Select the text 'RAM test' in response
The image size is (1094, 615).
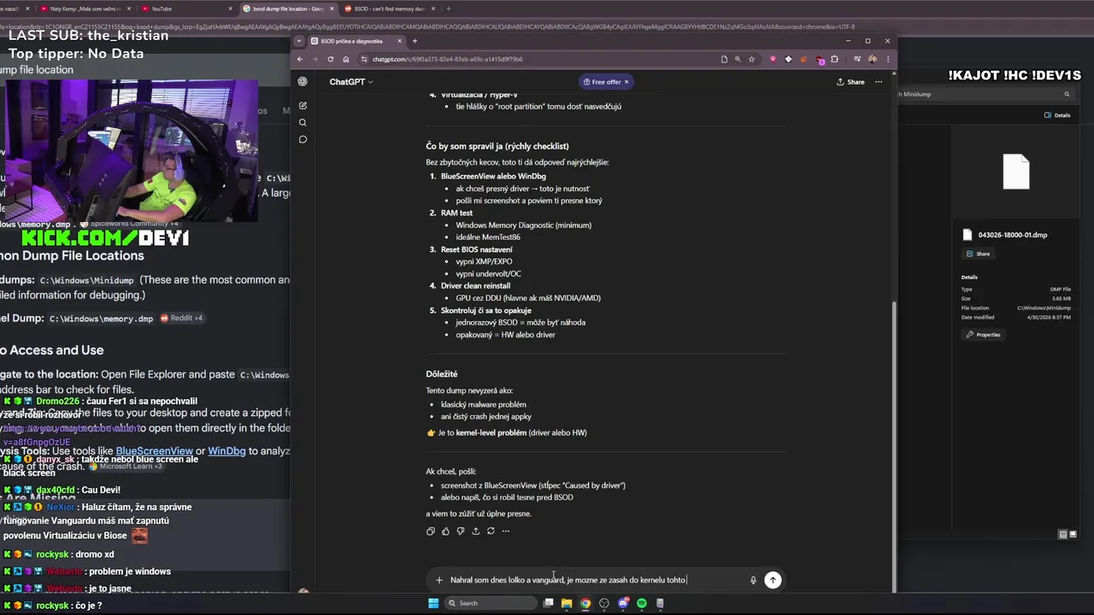tap(456, 213)
